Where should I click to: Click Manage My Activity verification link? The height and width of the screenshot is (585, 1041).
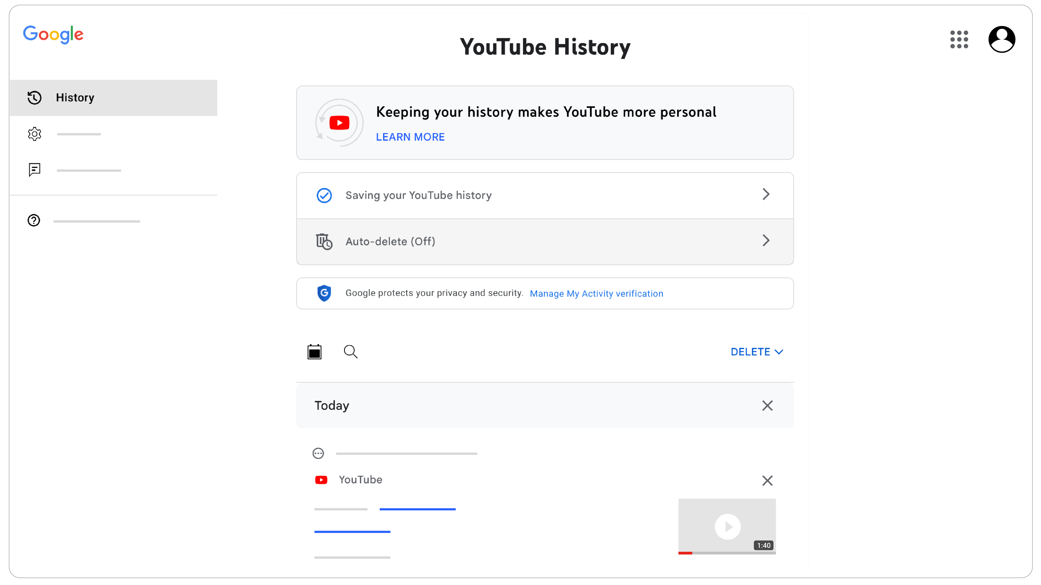pos(596,293)
